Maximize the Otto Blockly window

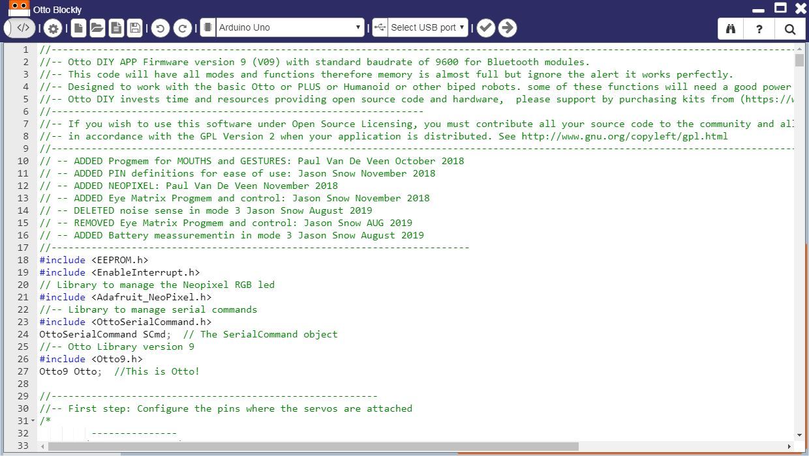[x=780, y=8]
